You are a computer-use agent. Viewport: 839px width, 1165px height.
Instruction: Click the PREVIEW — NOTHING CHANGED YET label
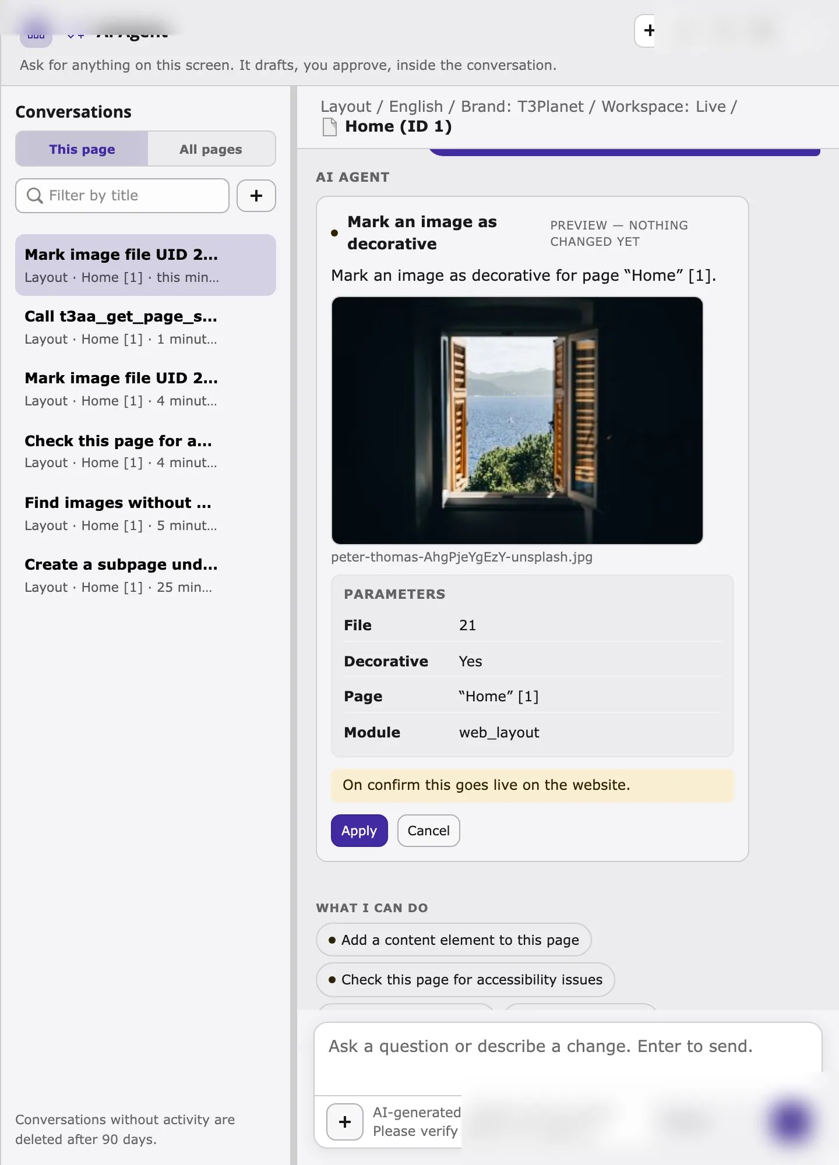tap(619, 233)
